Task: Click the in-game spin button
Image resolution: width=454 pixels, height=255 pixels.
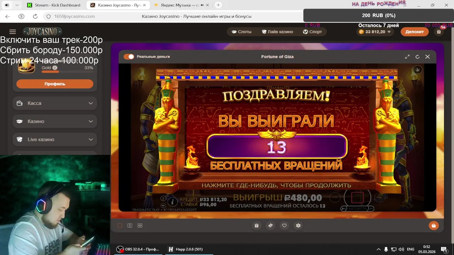Action: 358,197
